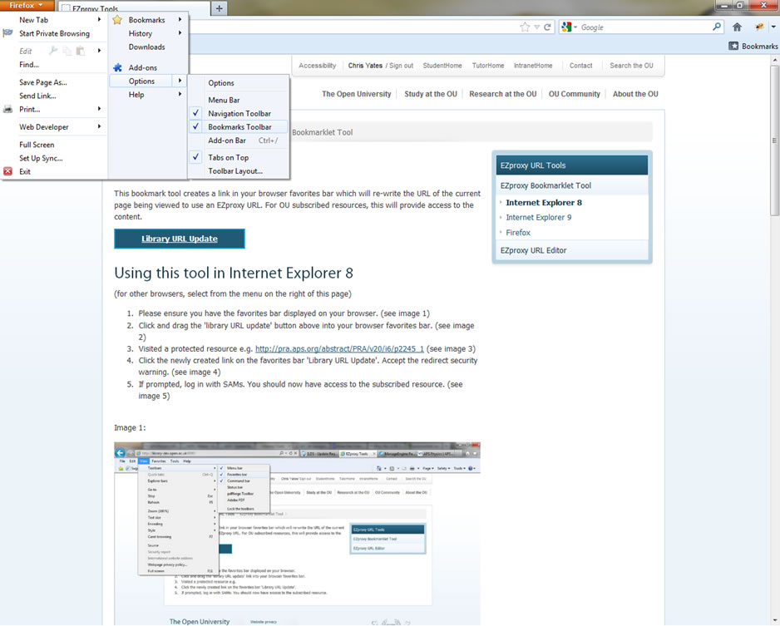Click the Add-ons puzzle piece icon

click(117, 67)
